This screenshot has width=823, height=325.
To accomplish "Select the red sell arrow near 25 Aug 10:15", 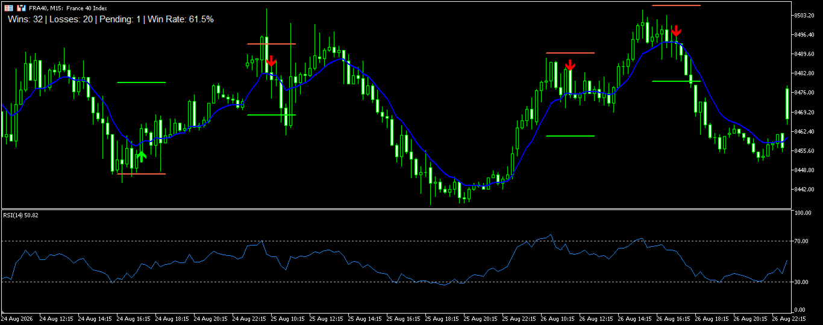I will (x=271, y=60).
